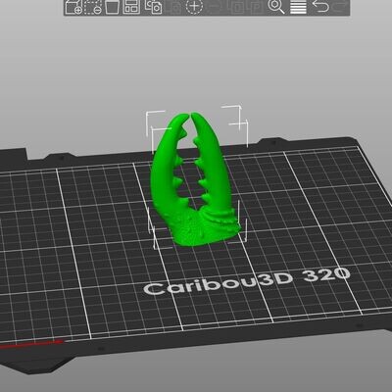This screenshot has width=392, height=392.
Task: Click the Delete all trash bin icon
Action: (x=112, y=7)
